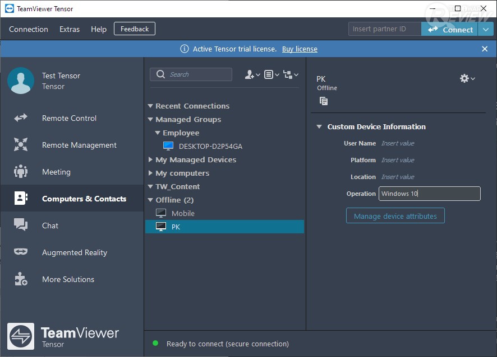Expand the My Managed Devices group
Image resolution: width=497 pixels, height=357 pixels.
[x=150, y=159]
